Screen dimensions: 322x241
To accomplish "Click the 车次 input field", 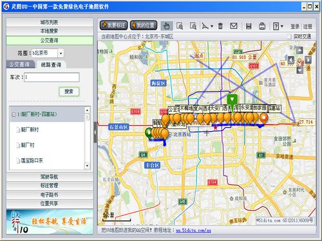I will coord(52,77).
